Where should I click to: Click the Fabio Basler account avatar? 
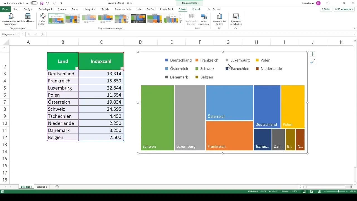tap(318, 3)
